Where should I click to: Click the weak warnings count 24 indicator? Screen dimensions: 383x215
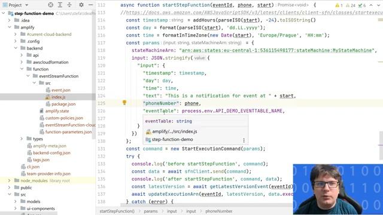point(351,5)
